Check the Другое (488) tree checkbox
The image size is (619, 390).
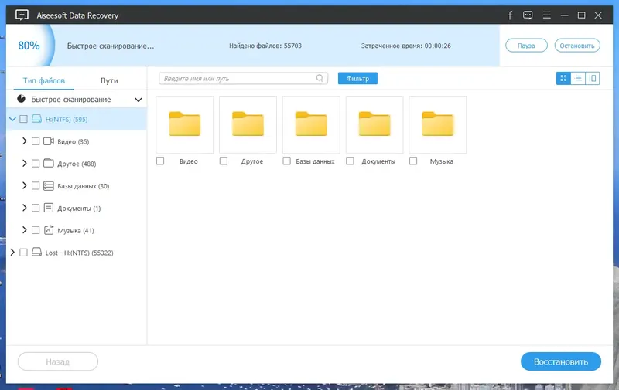click(36, 163)
